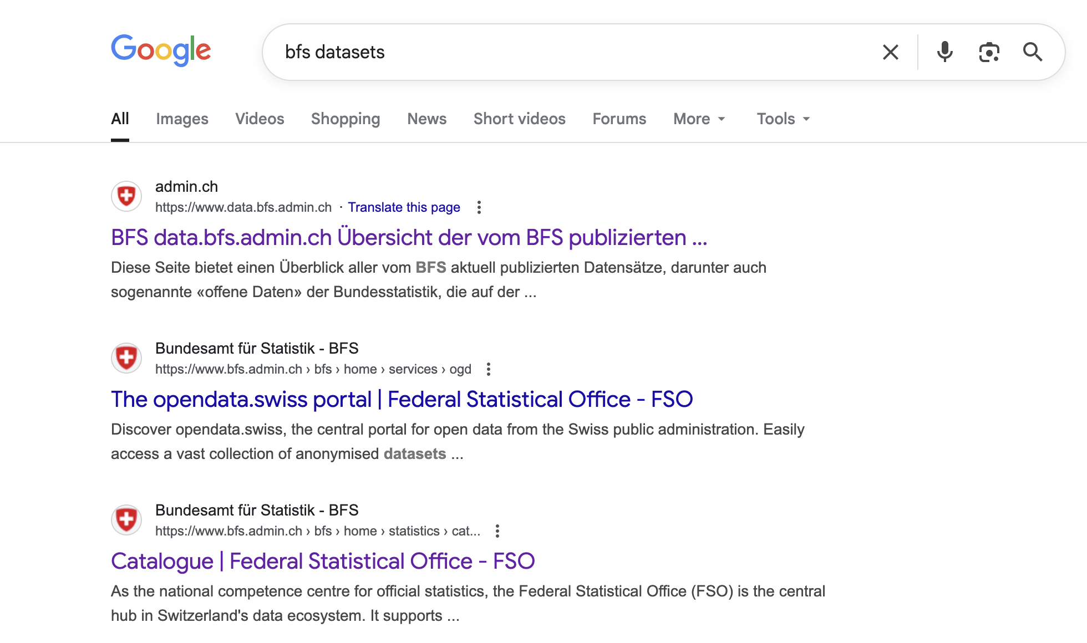
Task: Expand the Tools dropdown
Action: coord(783,119)
